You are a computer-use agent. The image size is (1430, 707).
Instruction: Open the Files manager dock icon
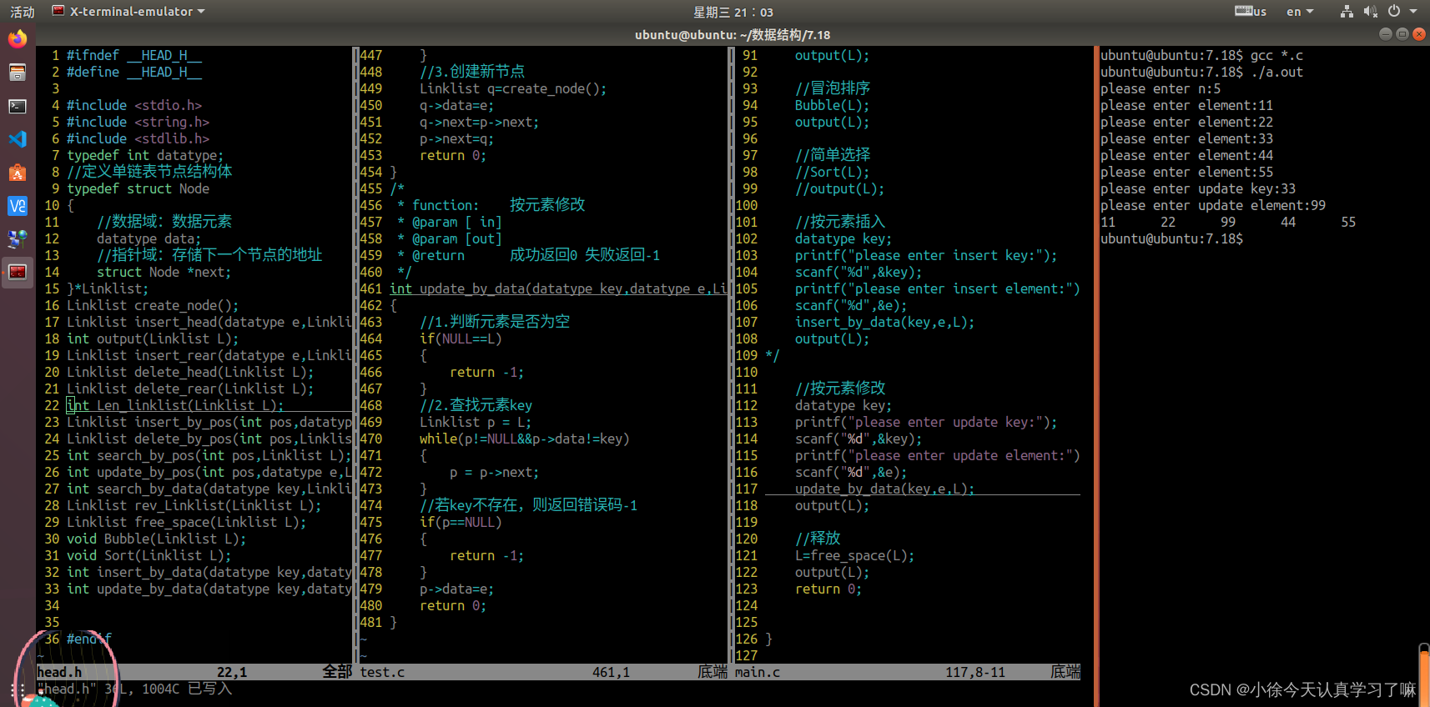(18, 73)
